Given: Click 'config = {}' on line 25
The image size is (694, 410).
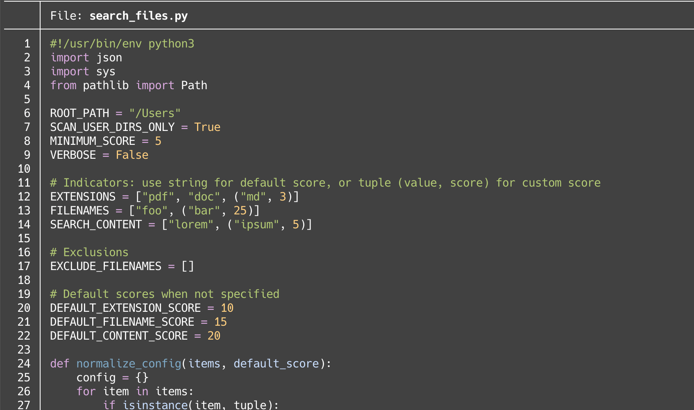Looking at the screenshot, I should tap(112, 378).
